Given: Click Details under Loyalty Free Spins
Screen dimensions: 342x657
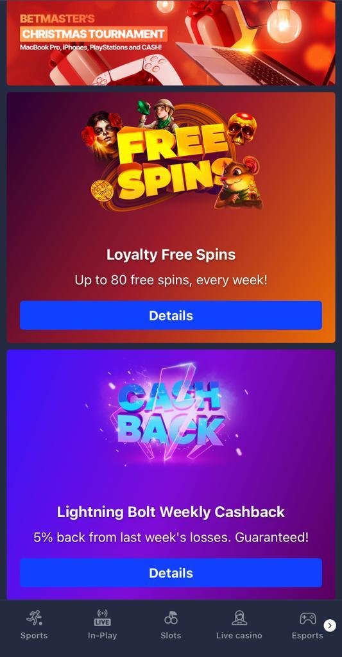Looking at the screenshot, I should coord(171,315).
